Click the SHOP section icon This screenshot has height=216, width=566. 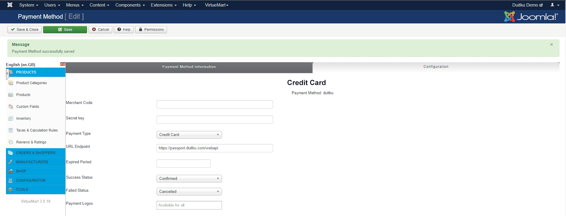(11, 171)
